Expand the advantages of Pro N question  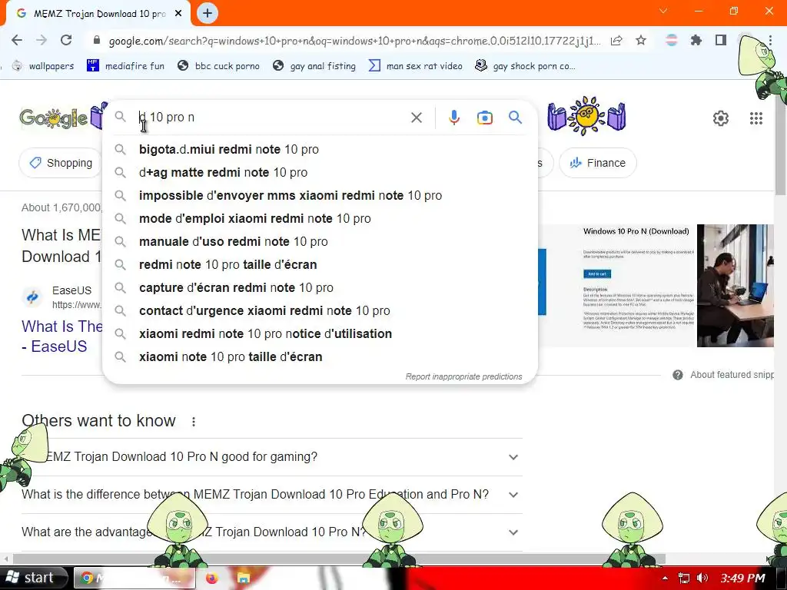pyautogui.click(x=271, y=532)
